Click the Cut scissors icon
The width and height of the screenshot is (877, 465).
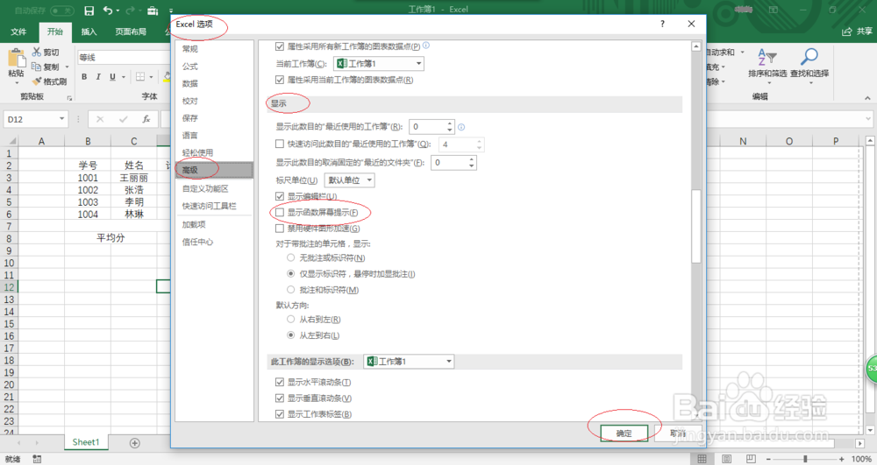[37, 52]
